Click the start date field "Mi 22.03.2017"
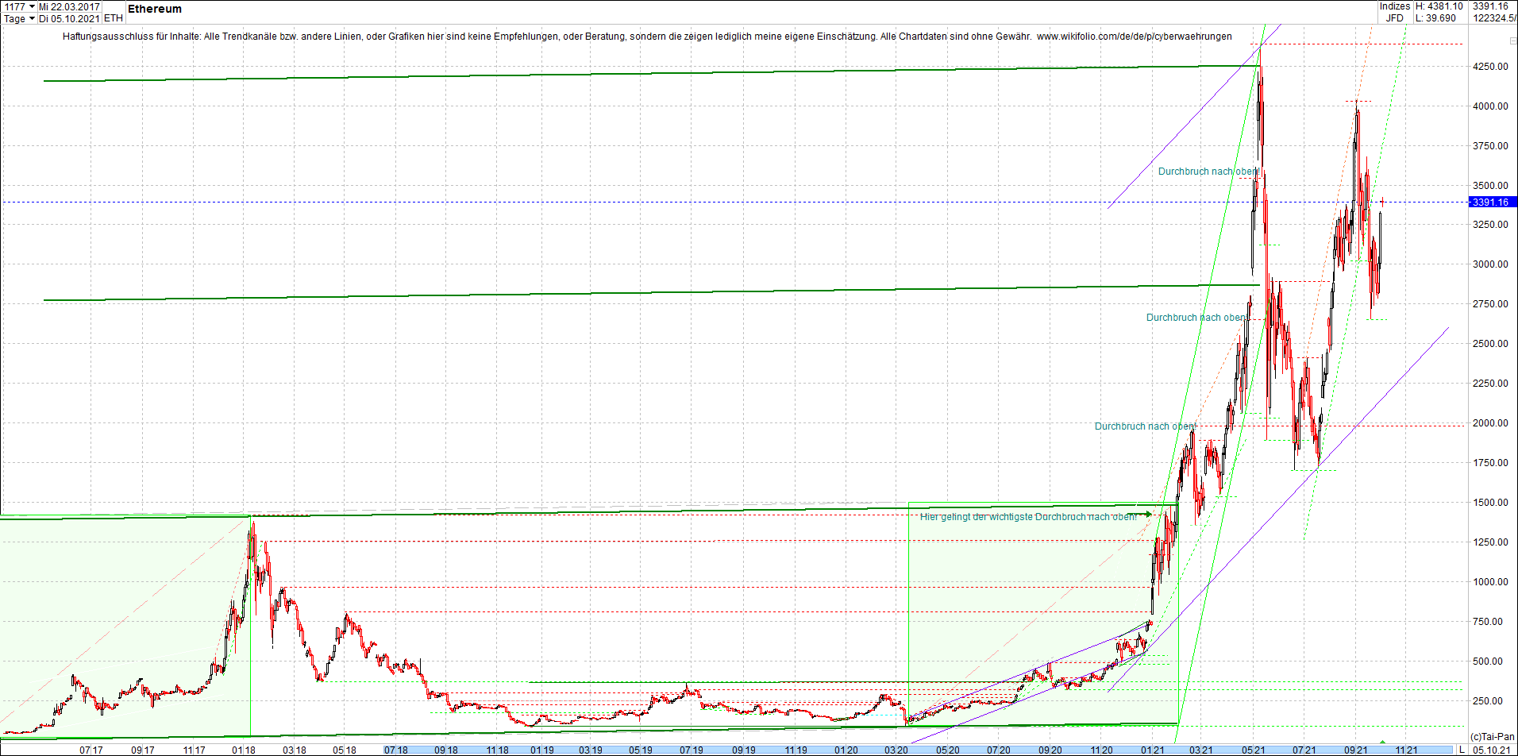The image size is (1518, 756). 69,6
